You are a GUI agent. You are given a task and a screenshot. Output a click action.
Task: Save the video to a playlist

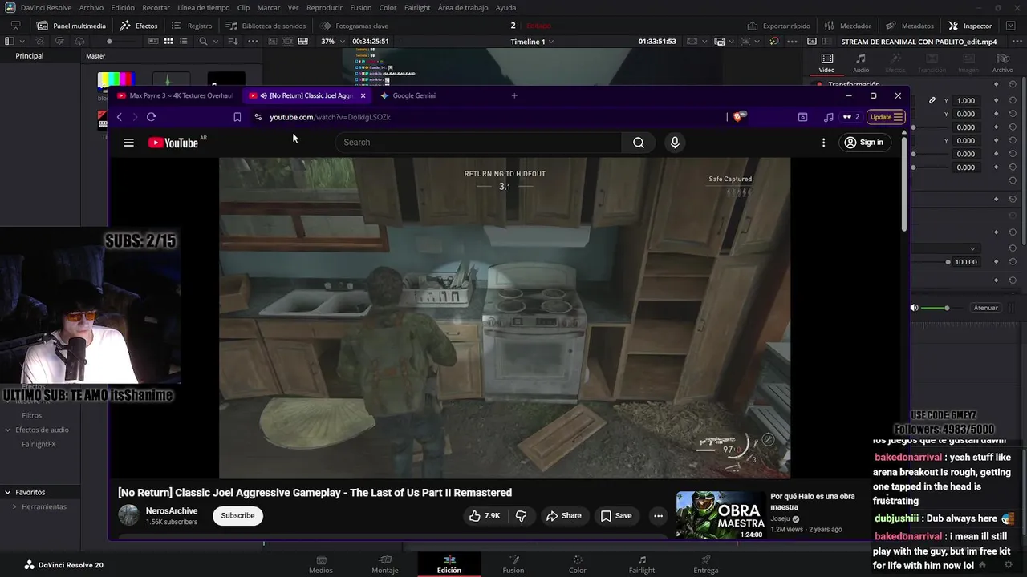point(615,516)
